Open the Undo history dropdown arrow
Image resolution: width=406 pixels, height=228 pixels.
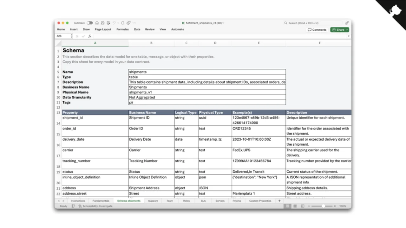(118, 23)
